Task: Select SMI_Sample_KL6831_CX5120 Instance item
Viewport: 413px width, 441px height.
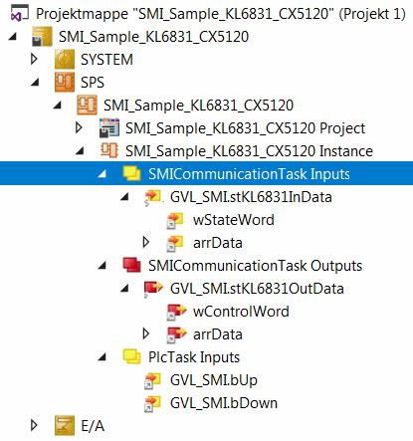Action: pyautogui.click(x=249, y=151)
